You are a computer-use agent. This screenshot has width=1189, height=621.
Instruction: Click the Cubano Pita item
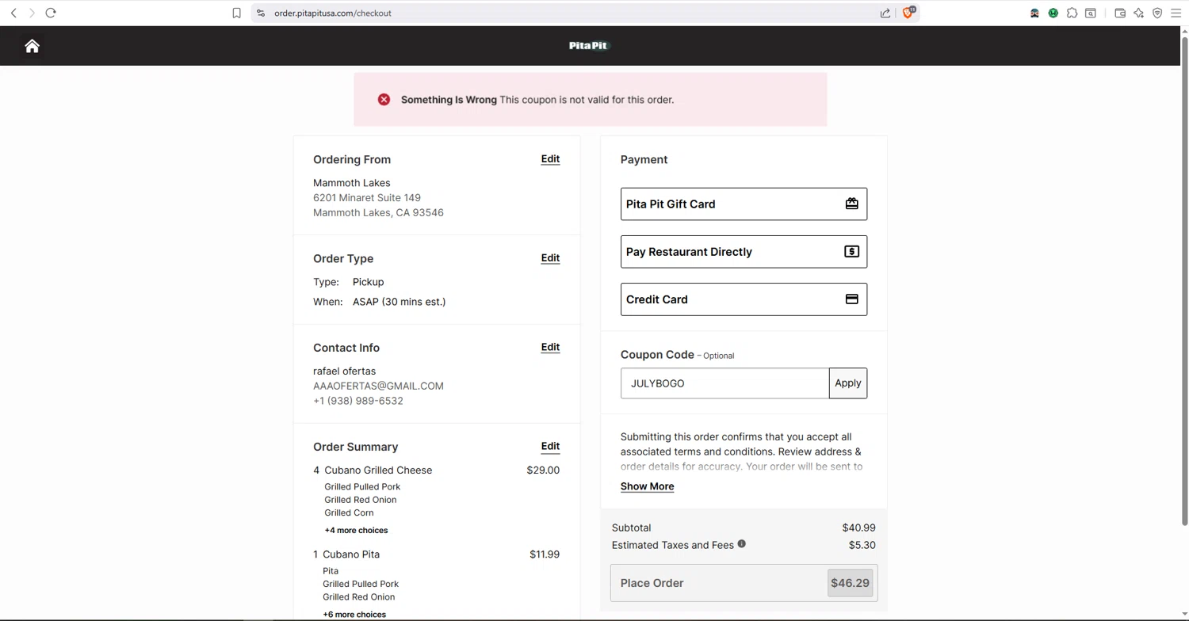pos(351,554)
